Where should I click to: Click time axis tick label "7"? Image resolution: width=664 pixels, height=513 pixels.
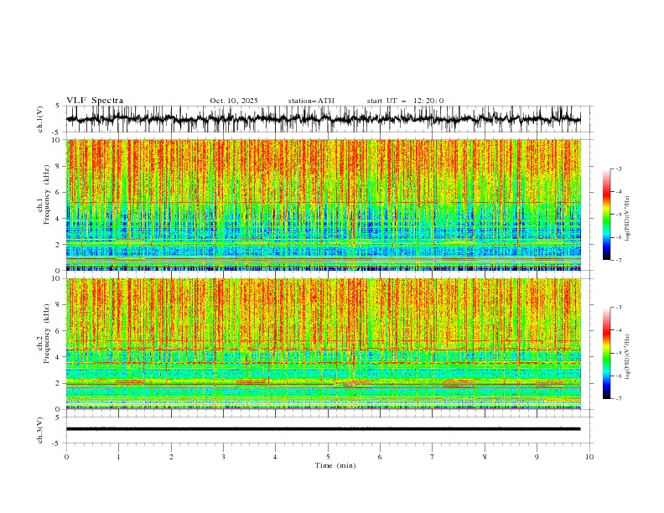click(x=433, y=457)
